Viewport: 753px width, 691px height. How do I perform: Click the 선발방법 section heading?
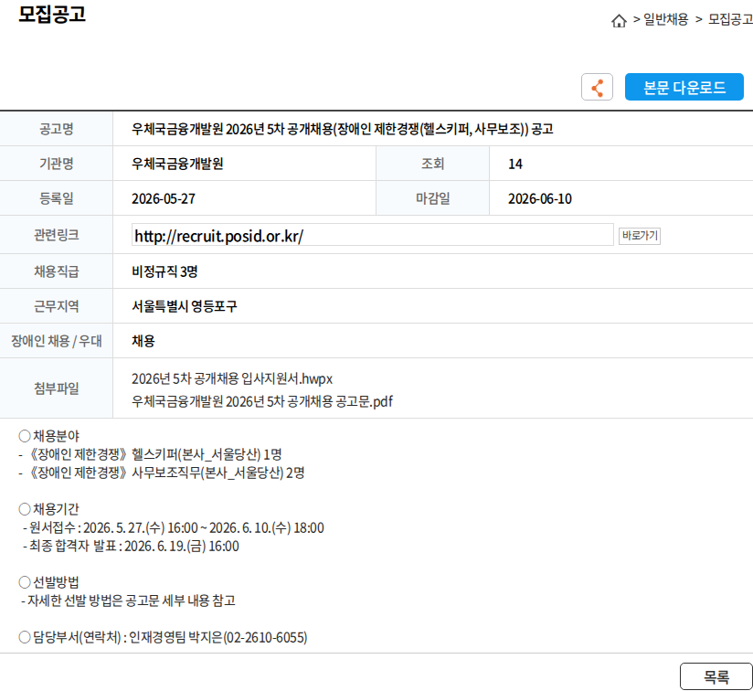click(48, 582)
